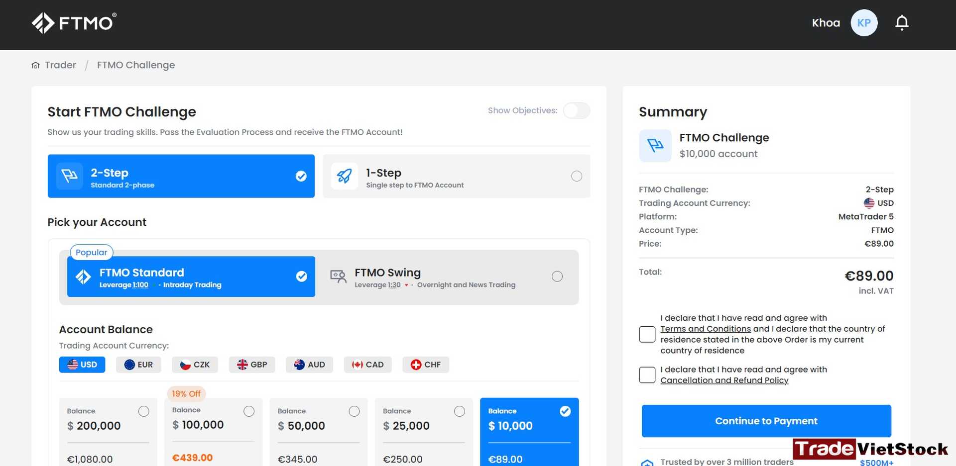Click the €250.00 price
The width and height of the screenshot is (956, 466).
402,459
